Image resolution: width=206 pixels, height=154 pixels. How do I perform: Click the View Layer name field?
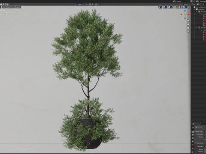pos(203,1)
